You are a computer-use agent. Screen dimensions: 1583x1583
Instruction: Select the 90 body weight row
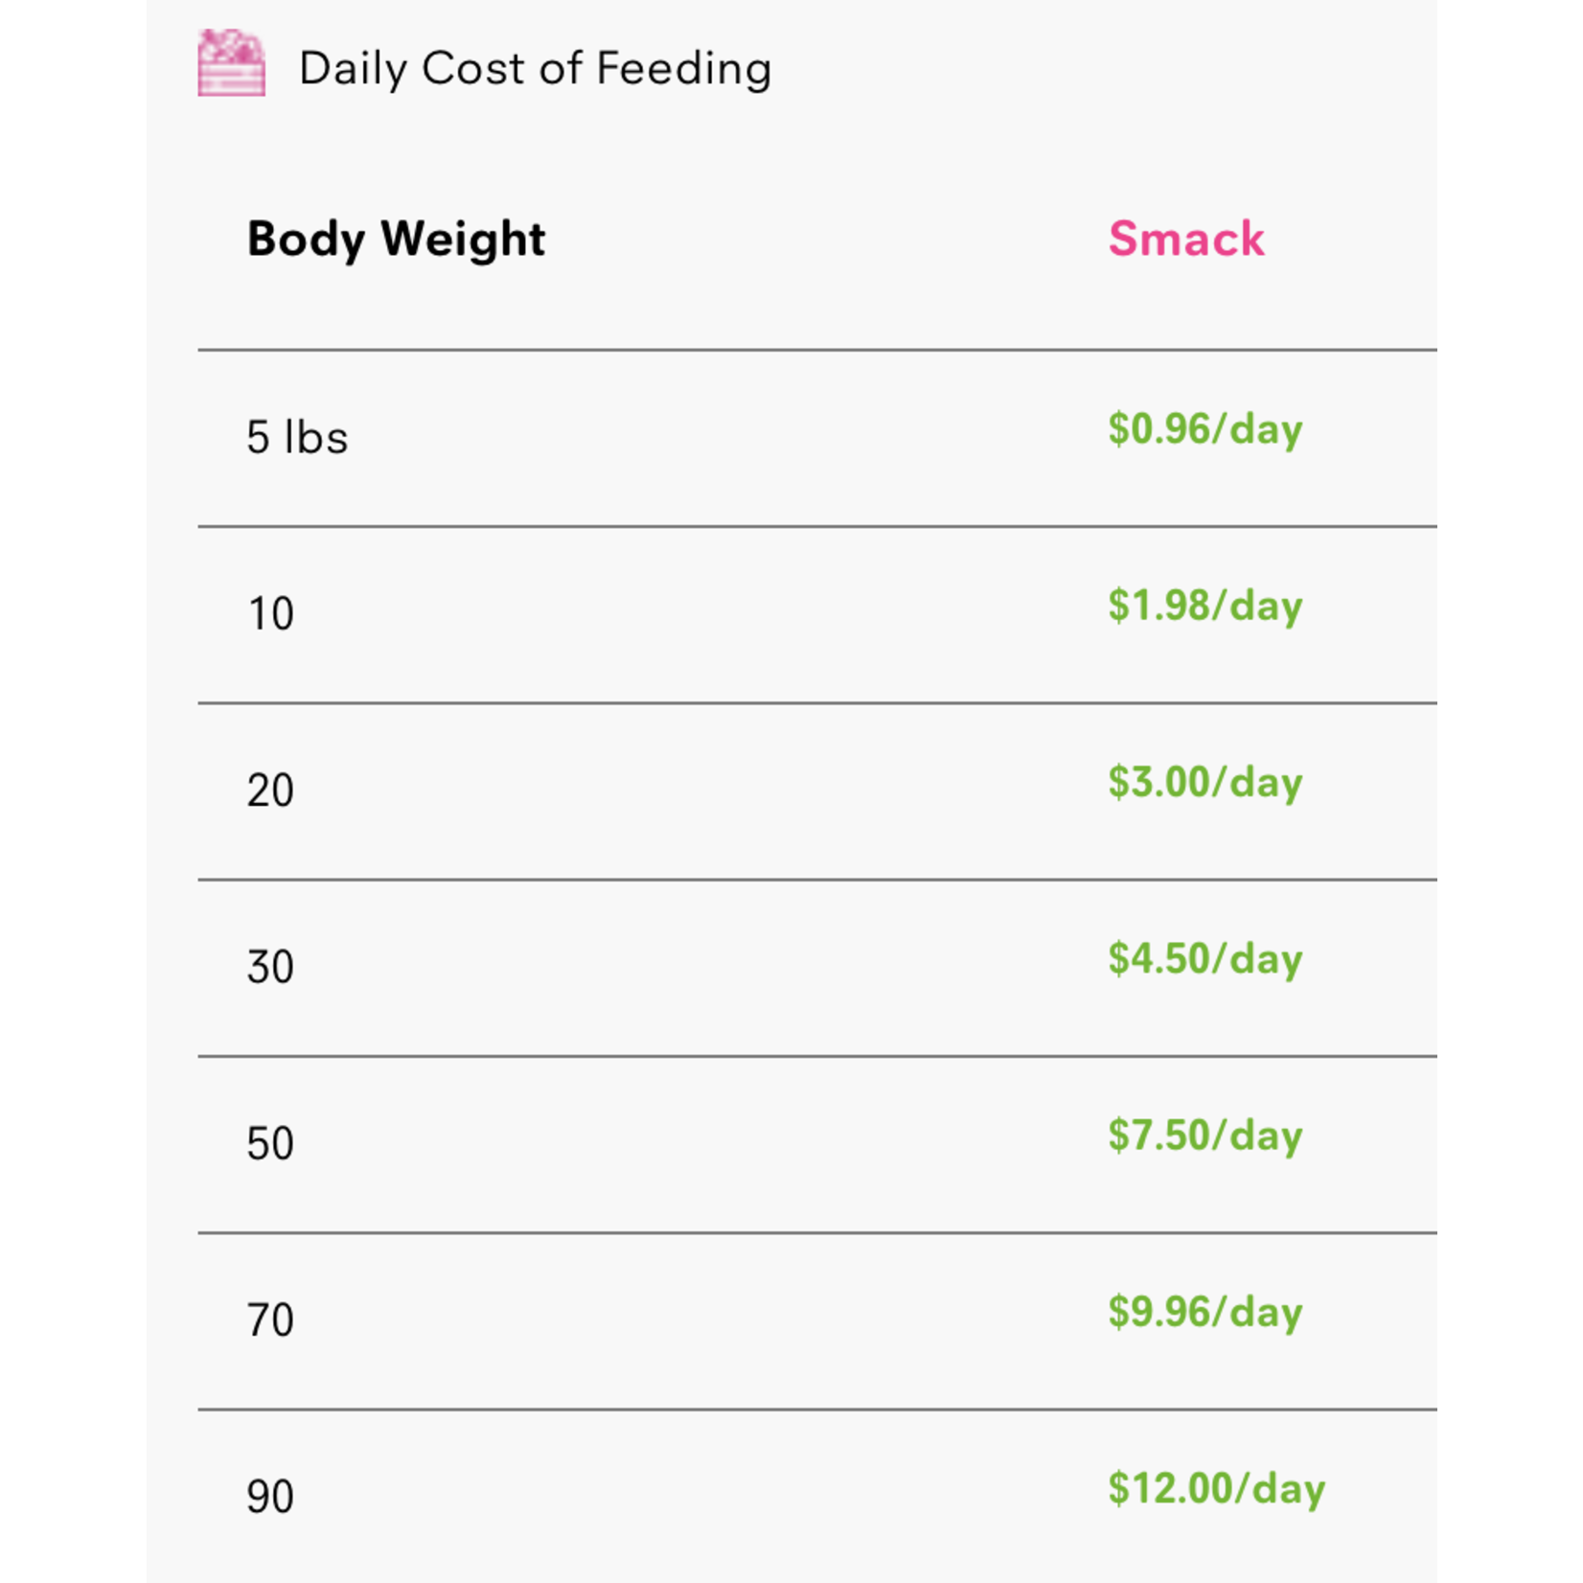point(817,1497)
